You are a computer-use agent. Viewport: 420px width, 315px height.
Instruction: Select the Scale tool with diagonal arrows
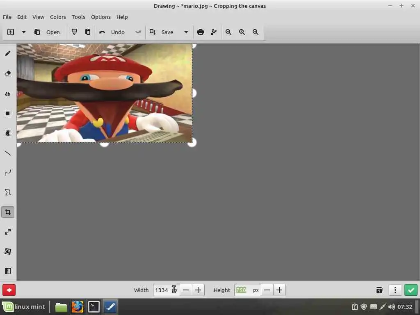[8, 232]
